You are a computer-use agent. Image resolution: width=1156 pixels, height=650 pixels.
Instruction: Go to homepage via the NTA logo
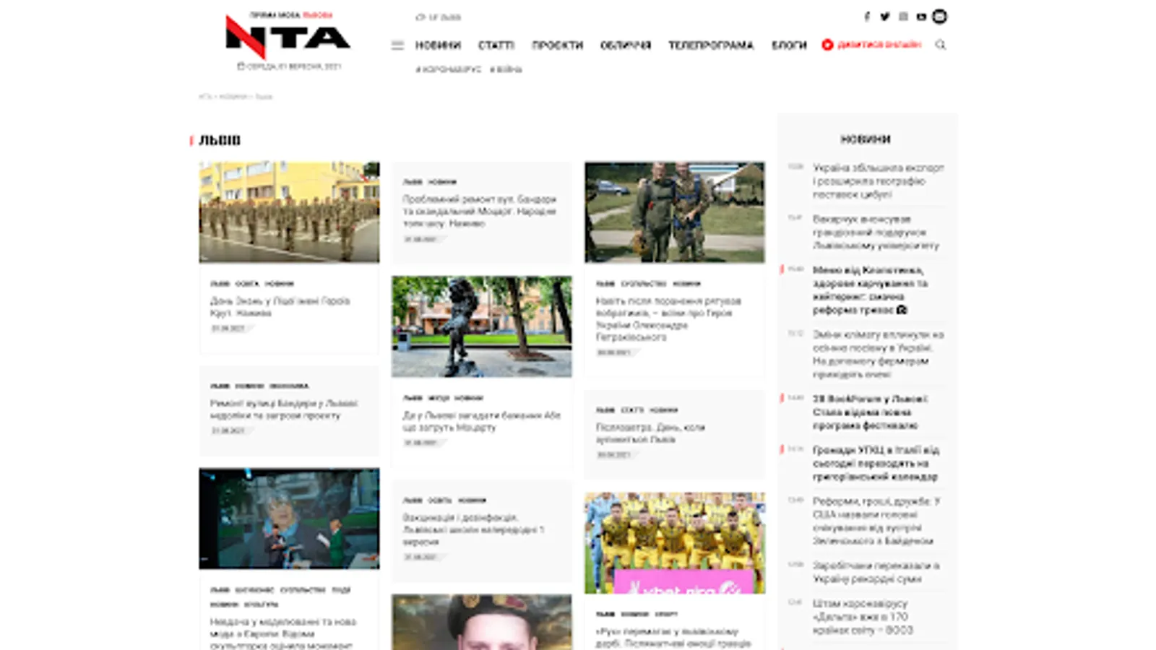click(x=288, y=36)
